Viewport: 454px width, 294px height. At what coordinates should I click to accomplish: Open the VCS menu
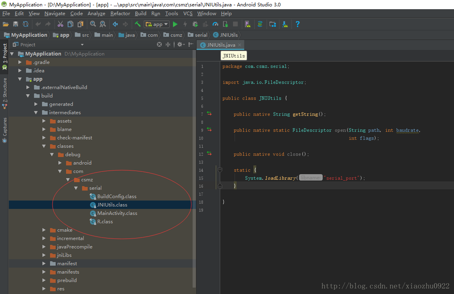188,14
